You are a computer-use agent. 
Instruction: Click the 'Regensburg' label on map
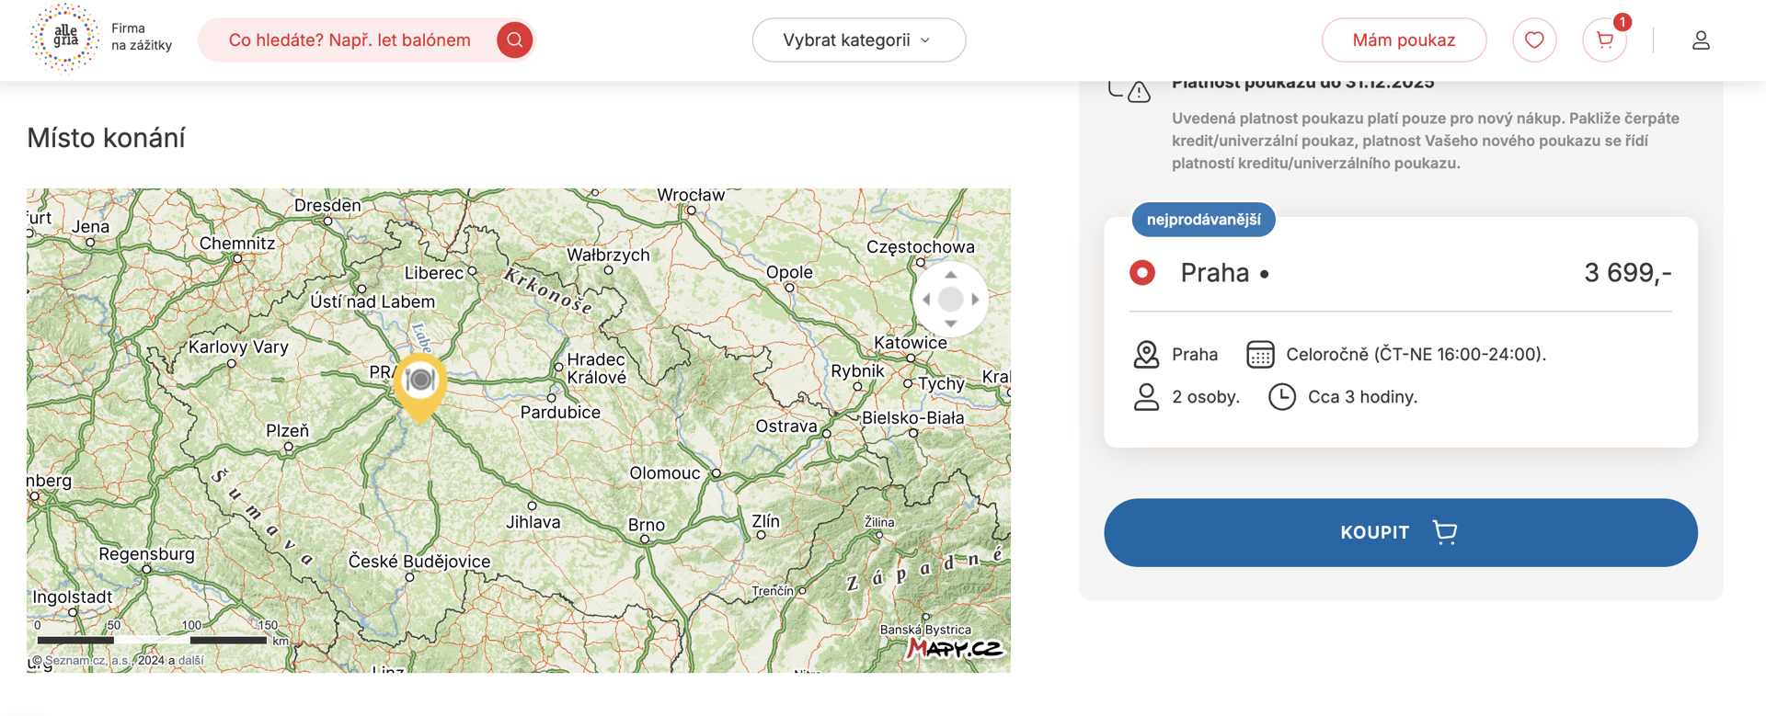point(146,554)
